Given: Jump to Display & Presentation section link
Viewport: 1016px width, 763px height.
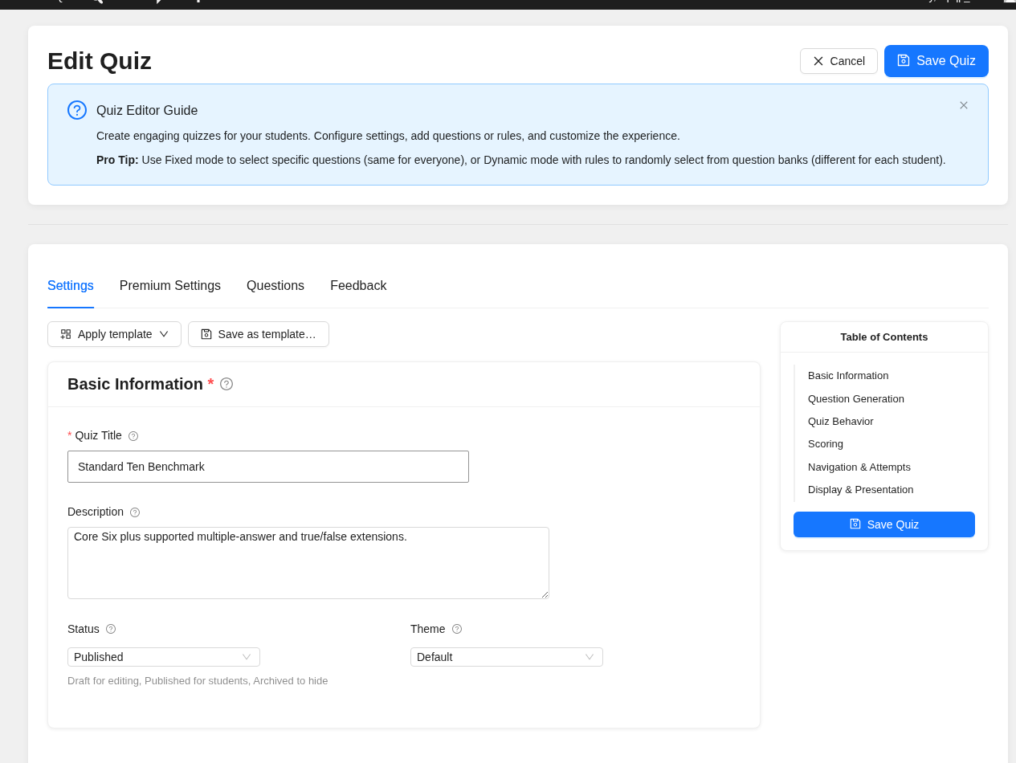Looking at the screenshot, I should [x=861, y=490].
